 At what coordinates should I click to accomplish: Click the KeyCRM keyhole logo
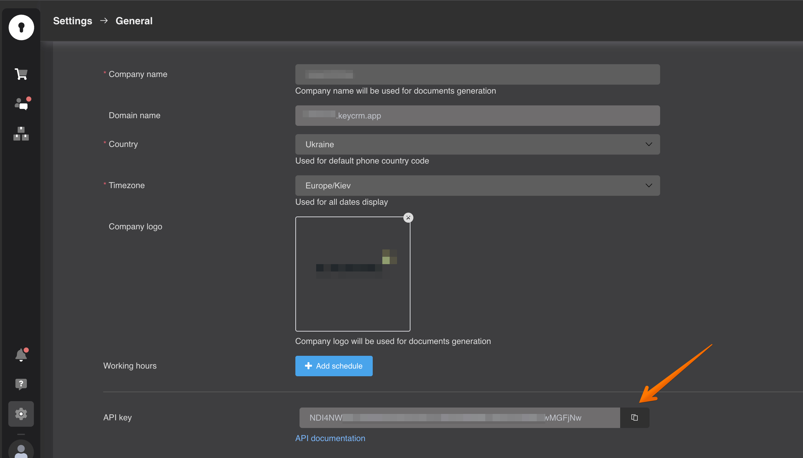click(x=21, y=27)
